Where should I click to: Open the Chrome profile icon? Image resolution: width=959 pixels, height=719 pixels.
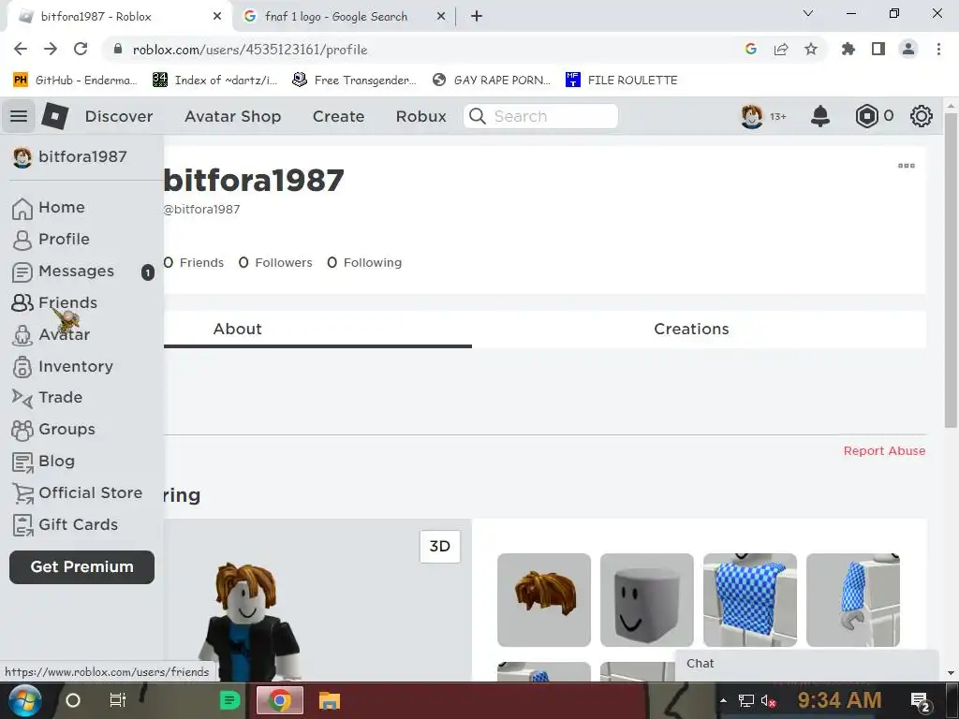(x=908, y=50)
